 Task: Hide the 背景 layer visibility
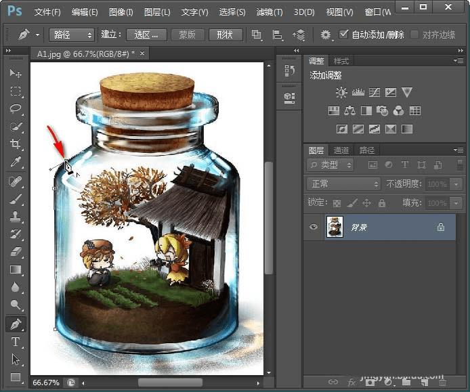point(313,227)
